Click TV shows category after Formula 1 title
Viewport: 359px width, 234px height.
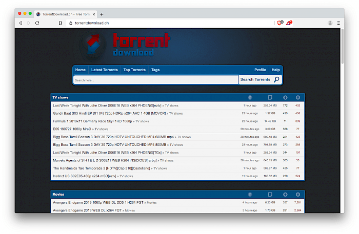(142, 121)
